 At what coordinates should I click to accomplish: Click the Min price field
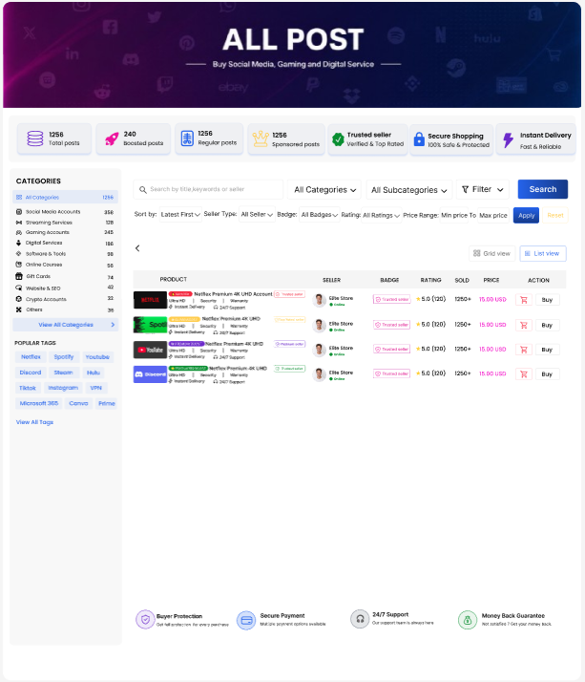coord(453,215)
